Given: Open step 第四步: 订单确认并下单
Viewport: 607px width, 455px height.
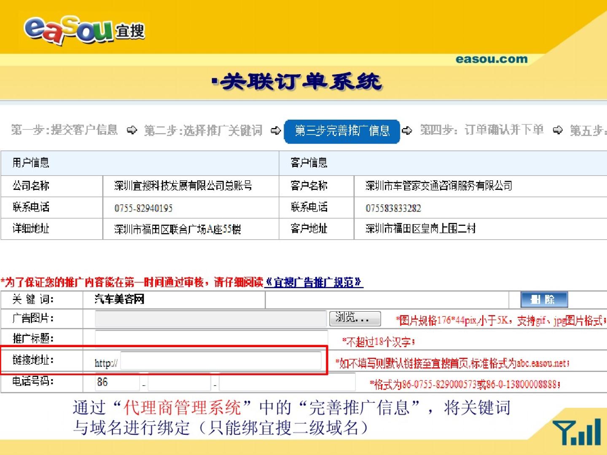Looking at the screenshot, I should point(482,130).
